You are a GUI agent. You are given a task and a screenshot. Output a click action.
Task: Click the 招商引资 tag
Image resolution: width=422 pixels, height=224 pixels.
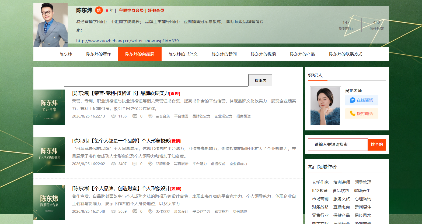coord(243,116)
